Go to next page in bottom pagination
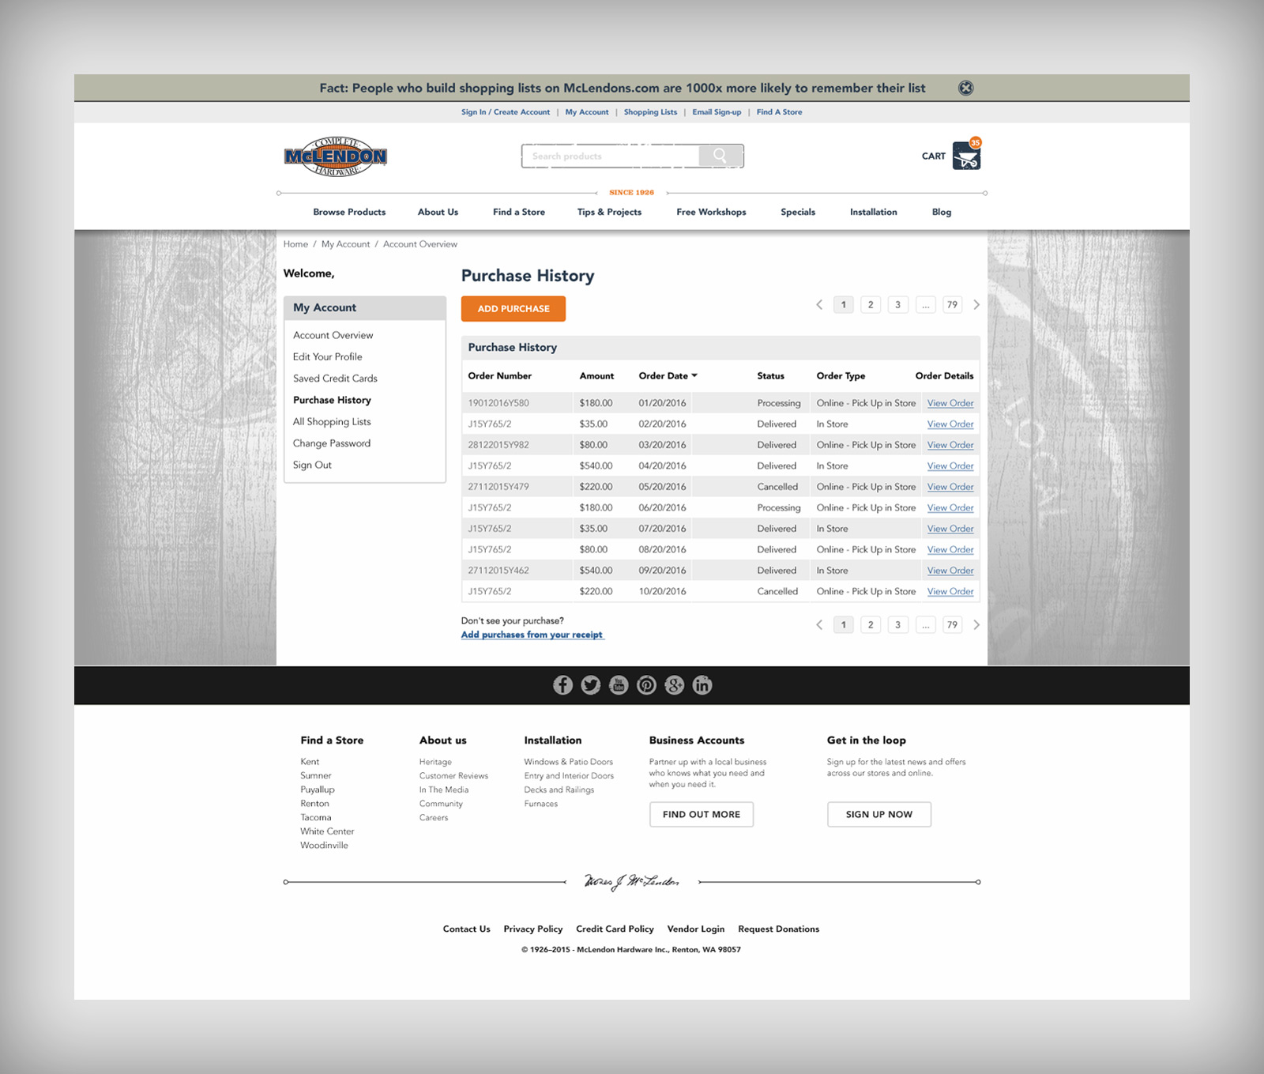Image resolution: width=1264 pixels, height=1074 pixels. tap(976, 624)
